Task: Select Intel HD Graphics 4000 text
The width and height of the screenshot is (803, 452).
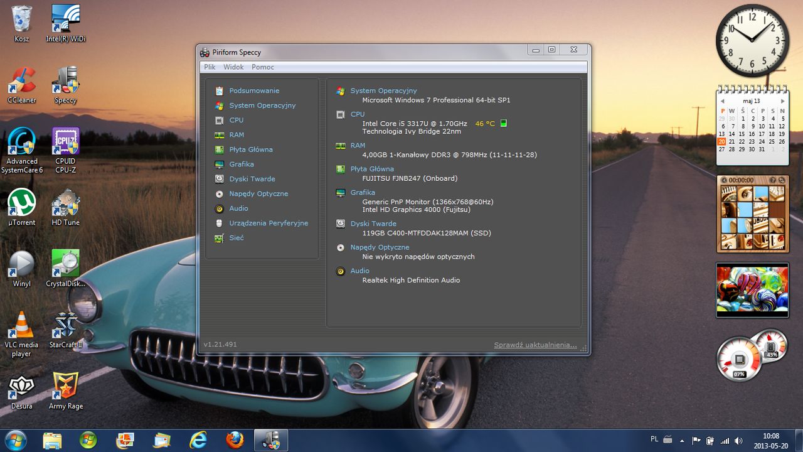Action: [x=416, y=210]
